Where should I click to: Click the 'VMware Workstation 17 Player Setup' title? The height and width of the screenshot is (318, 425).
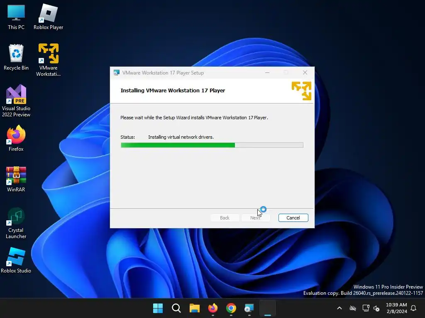[x=163, y=73]
